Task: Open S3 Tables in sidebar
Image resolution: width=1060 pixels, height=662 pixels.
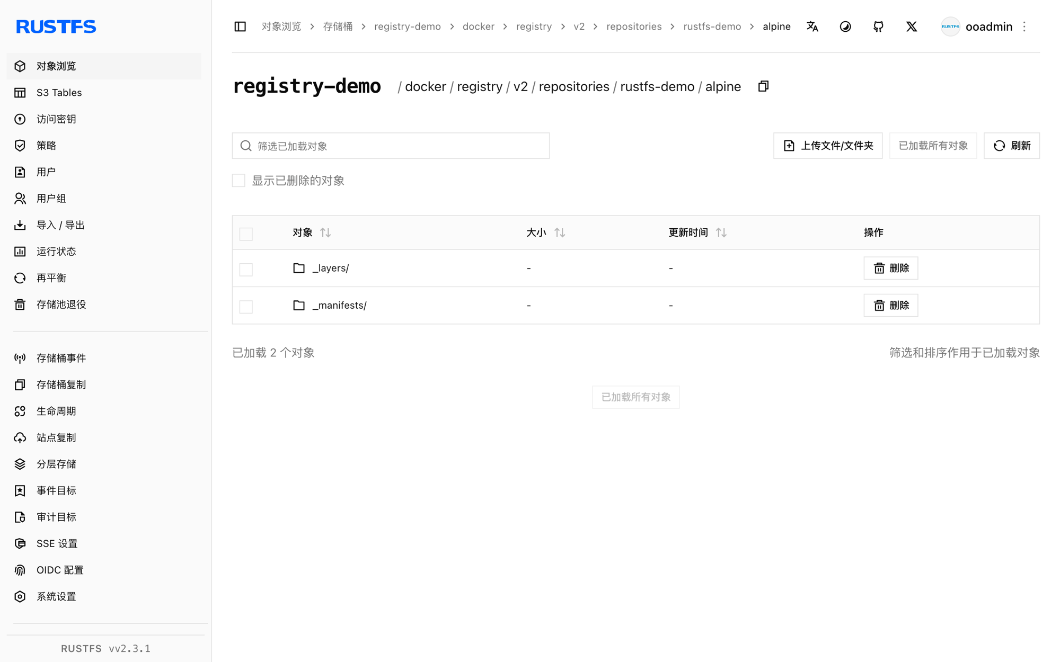Action: pyautogui.click(x=104, y=93)
